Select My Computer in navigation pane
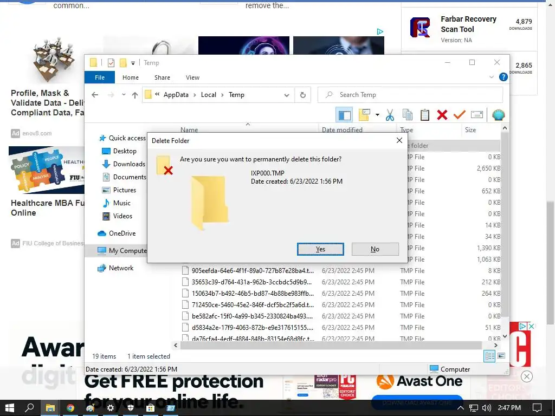The height and width of the screenshot is (416, 555). click(x=122, y=251)
